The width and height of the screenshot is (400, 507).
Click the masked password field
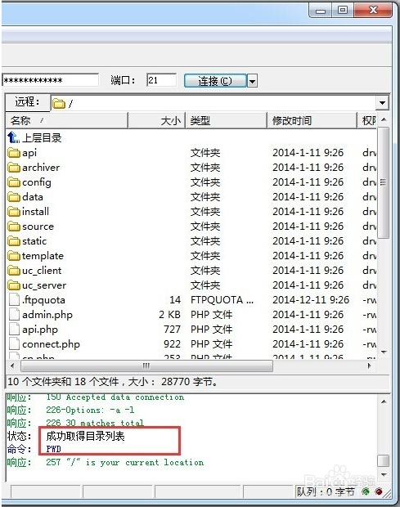(x=50, y=80)
